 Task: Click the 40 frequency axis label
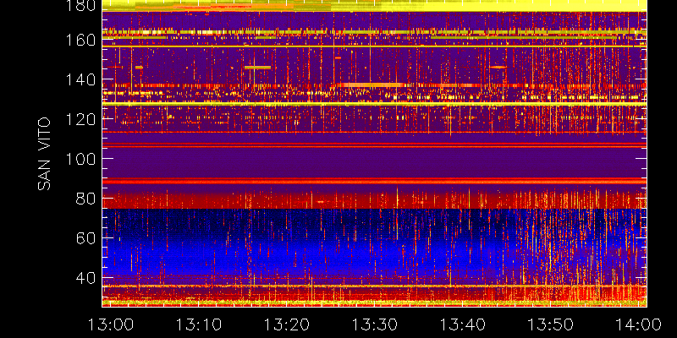pos(86,278)
